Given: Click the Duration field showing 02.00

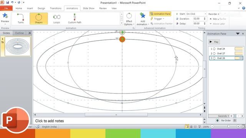Looking at the screenshot, I should coord(198,19).
